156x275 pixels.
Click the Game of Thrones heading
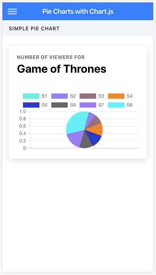(x=62, y=69)
